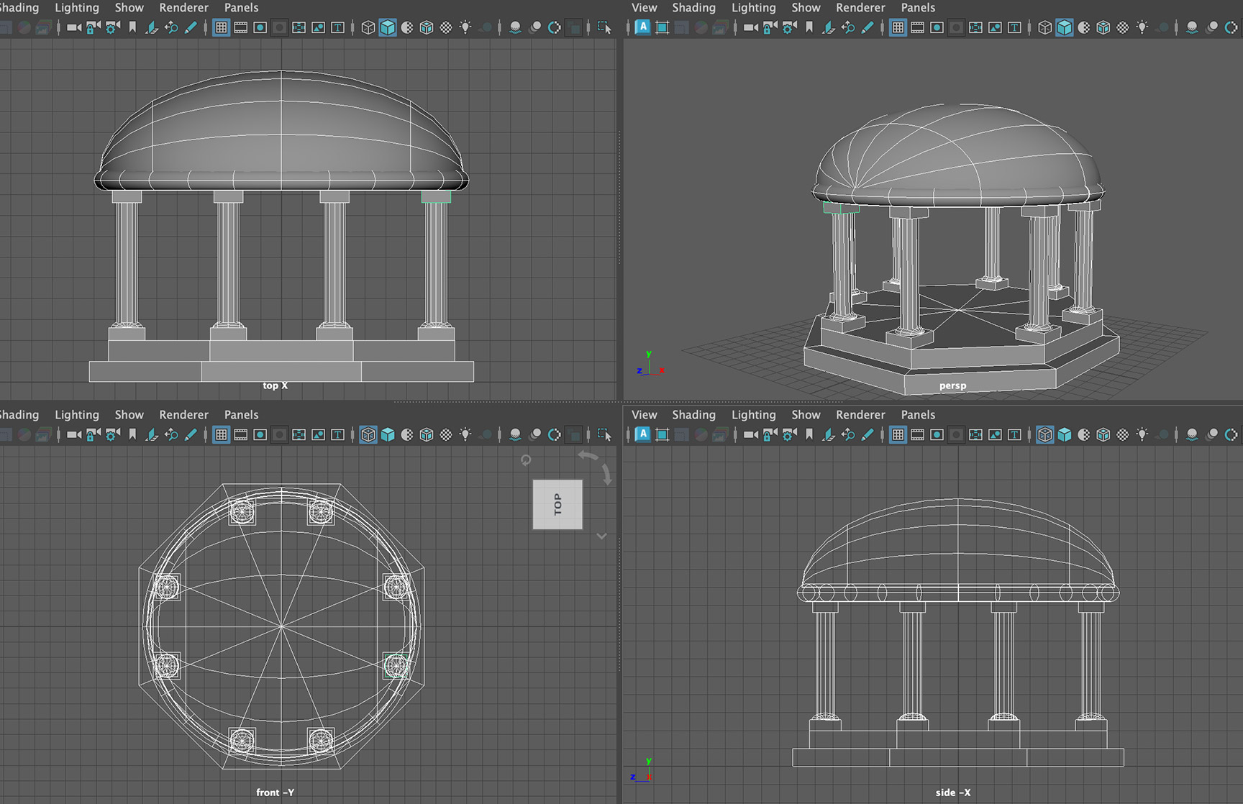Viewport: 1243px width, 804px height.
Task: Expand the chevron below the view cube
Action: [601, 536]
